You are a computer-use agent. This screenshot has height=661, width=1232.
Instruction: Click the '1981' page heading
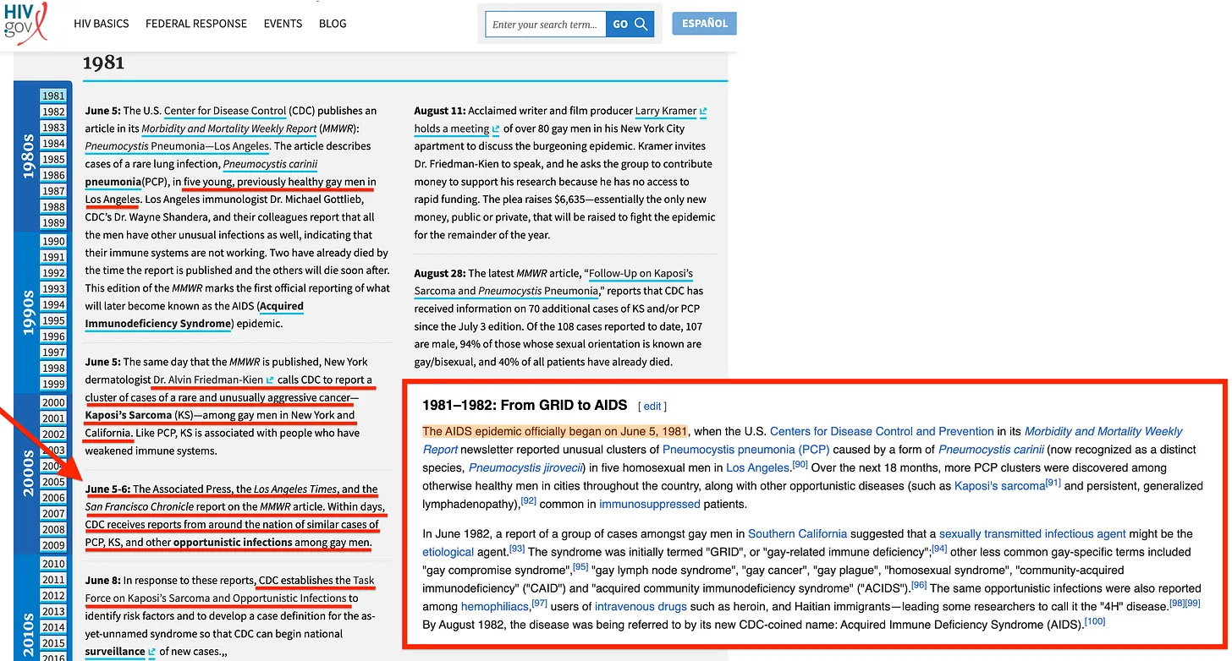pos(103,63)
